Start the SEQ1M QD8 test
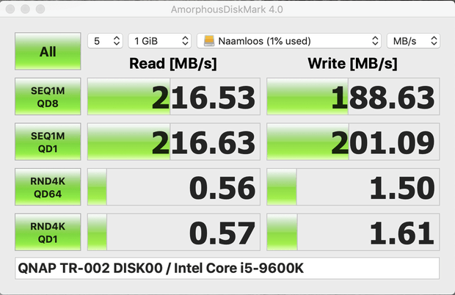The width and height of the screenshot is (455, 295). click(48, 97)
